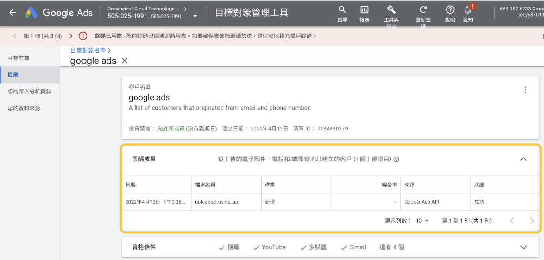The height and width of the screenshot is (260, 544).
Task: Collapse the 區隔成員 section
Action: tap(524, 159)
